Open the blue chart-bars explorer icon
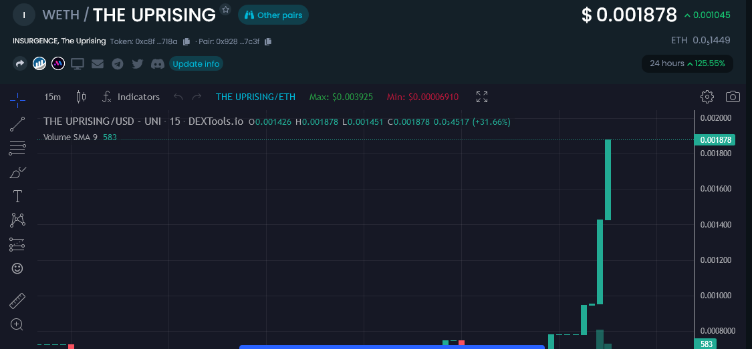Viewport: 752px width, 349px height. click(39, 63)
